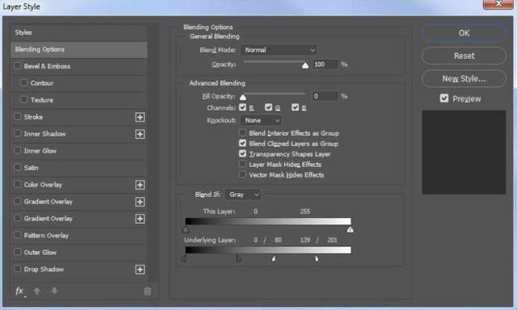The width and height of the screenshot is (517, 310).
Task: Enable the Satin checkbox
Action: 18,167
